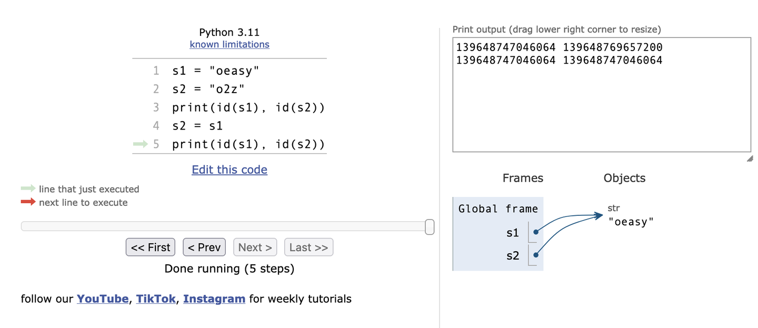Click the s2 pointer dot in Global frame
758x328 pixels.
click(535, 255)
